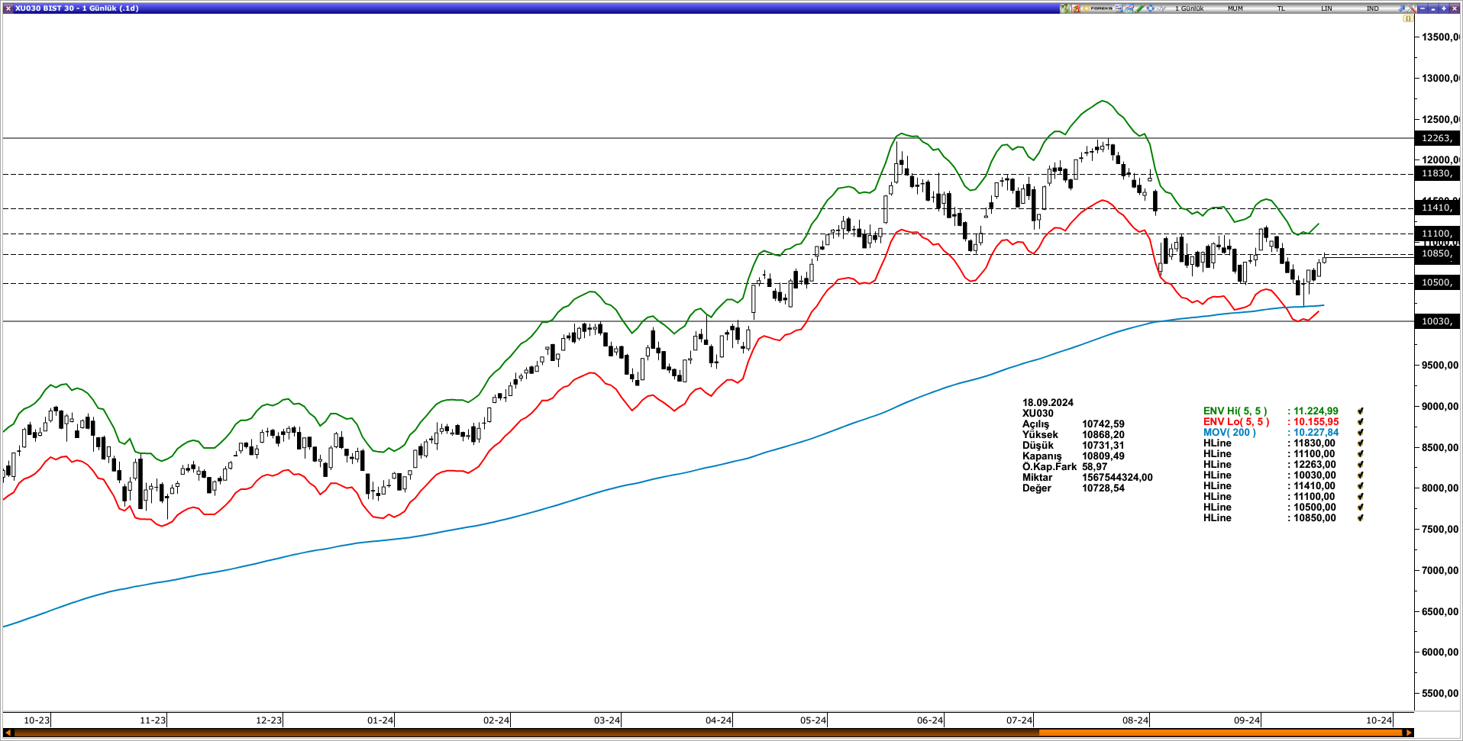The height and width of the screenshot is (741, 1463).
Task: Click the Kapanış value 10809,49
Action: pyautogui.click(x=1103, y=456)
